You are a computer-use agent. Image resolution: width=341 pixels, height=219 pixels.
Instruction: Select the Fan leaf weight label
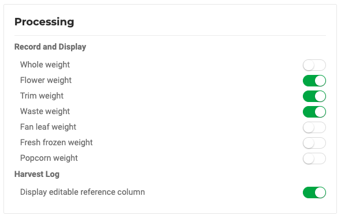click(48, 127)
